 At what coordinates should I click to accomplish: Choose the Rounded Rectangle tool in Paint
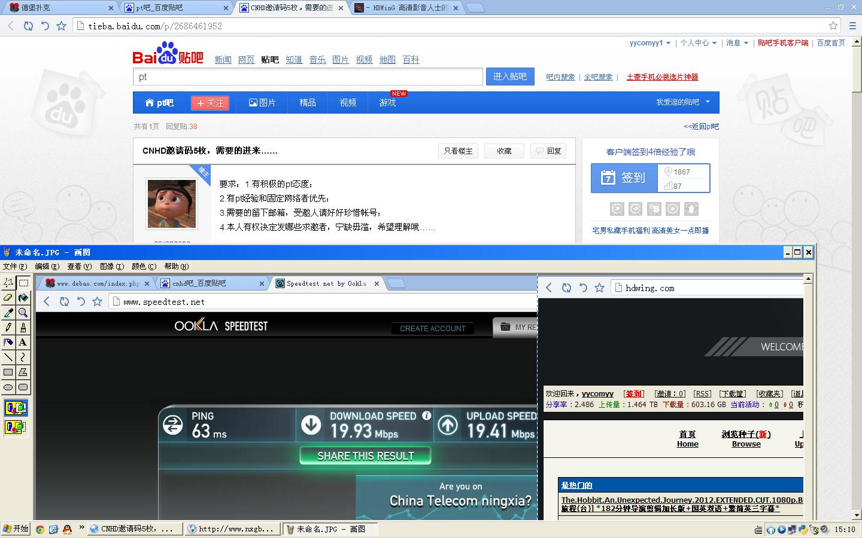coord(23,387)
